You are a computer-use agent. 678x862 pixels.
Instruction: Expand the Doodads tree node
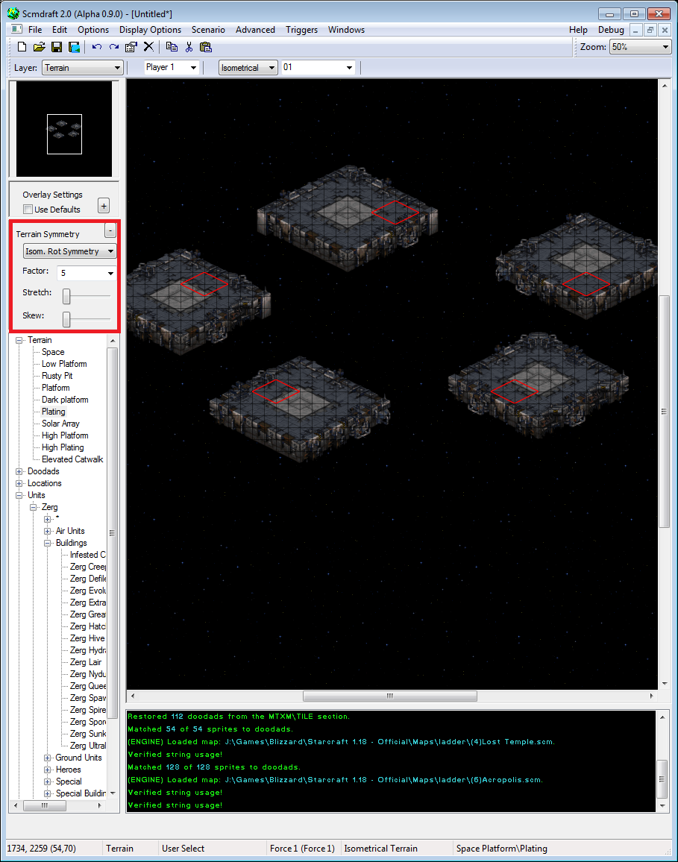[x=19, y=471]
